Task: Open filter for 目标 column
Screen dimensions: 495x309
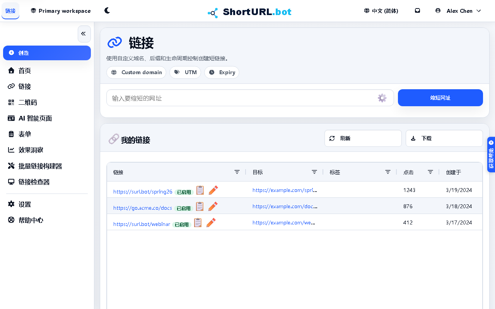Action: (314, 172)
